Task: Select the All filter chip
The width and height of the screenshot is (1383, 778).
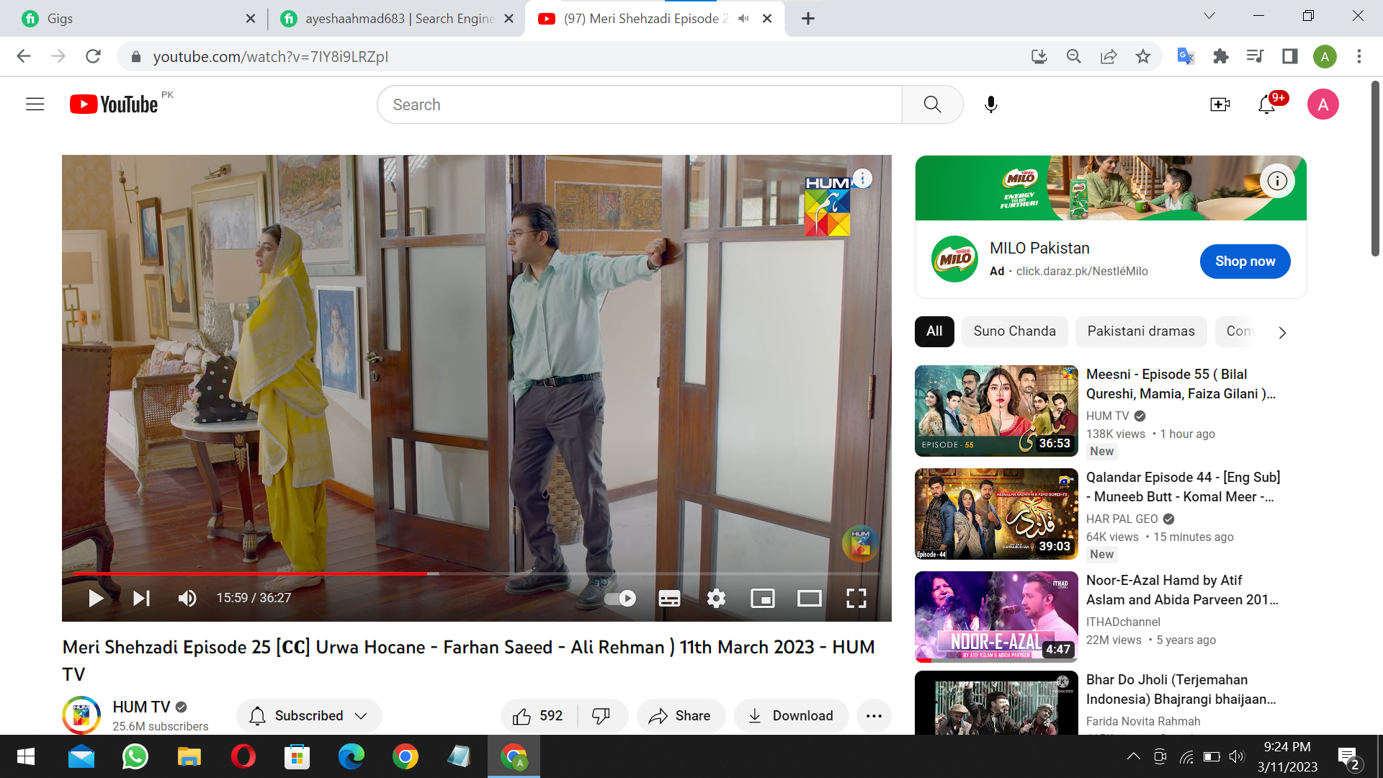Action: point(934,331)
